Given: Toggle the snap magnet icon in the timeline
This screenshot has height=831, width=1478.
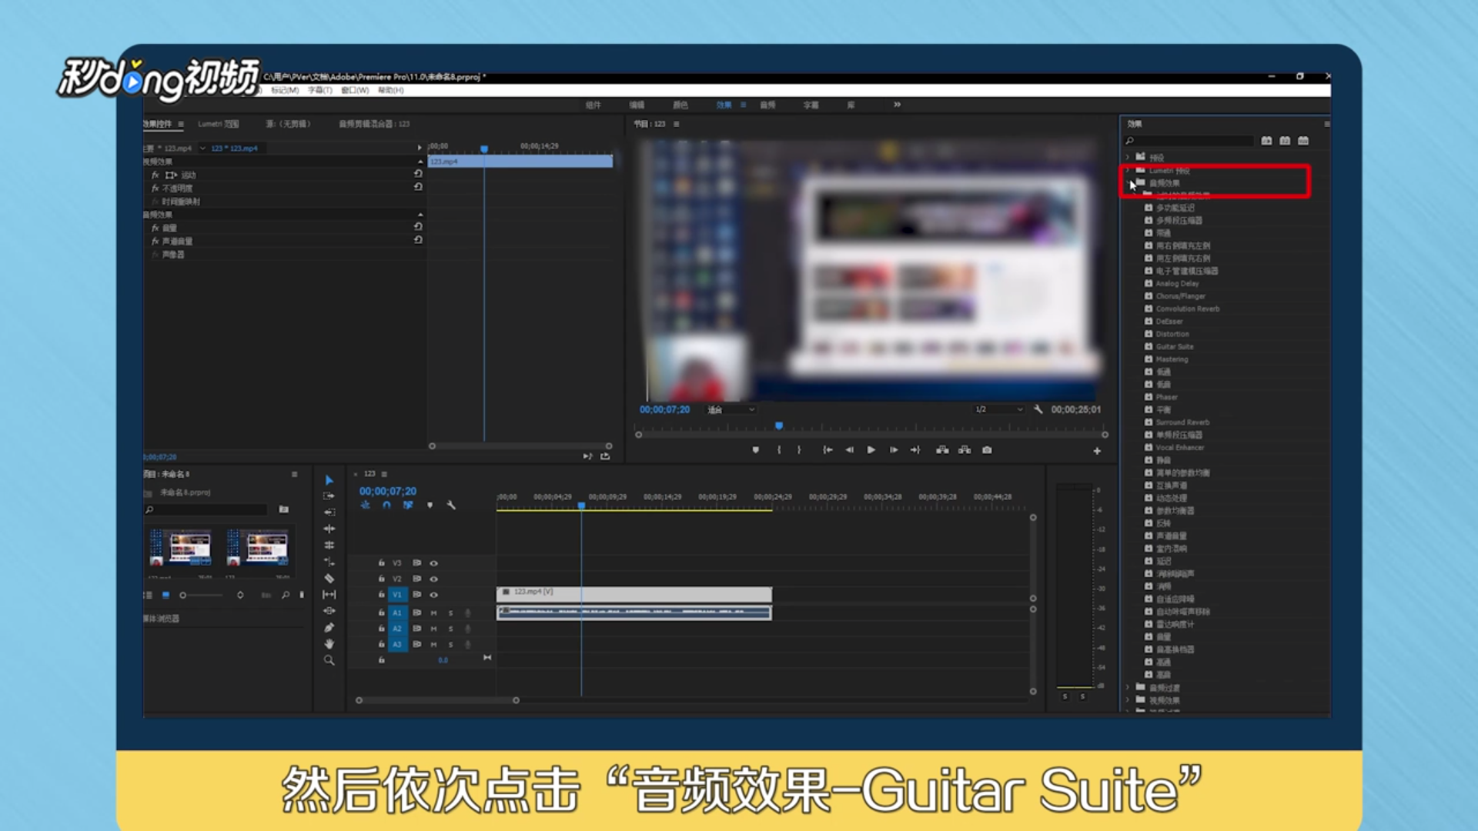Looking at the screenshot, I should click(x=386, y=506).
